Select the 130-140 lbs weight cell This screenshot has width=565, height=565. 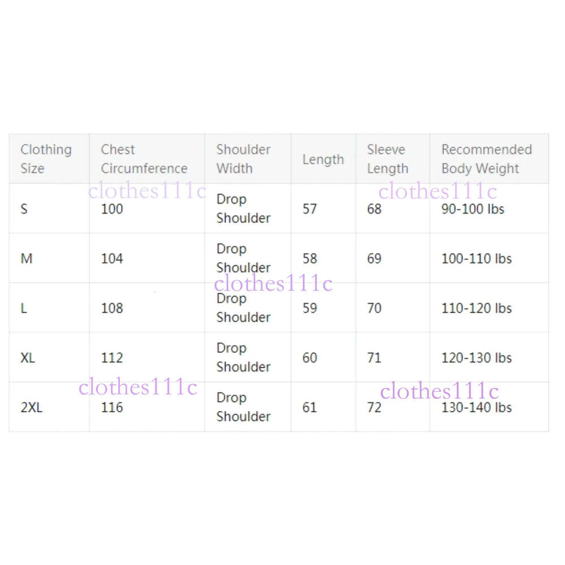click(476, 407)
